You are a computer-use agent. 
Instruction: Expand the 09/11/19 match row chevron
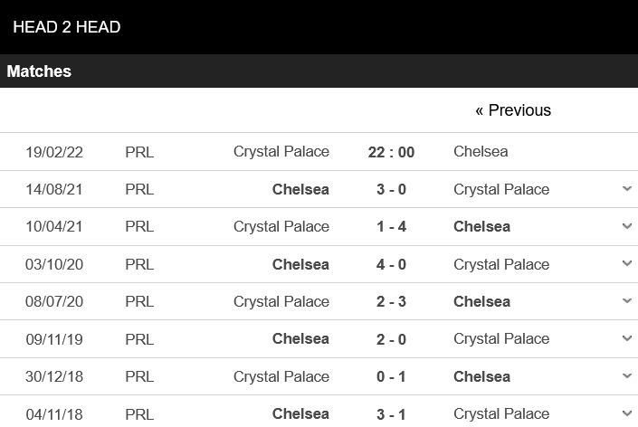click(x=626, y=338)
